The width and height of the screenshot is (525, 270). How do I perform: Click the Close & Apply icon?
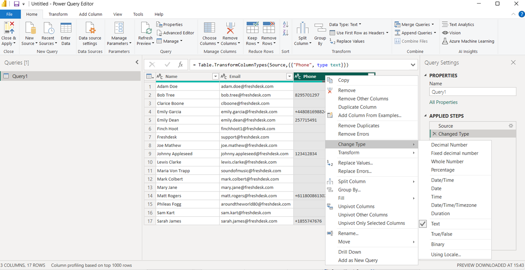[9, 28]
